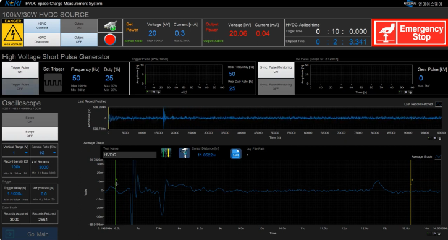Click the # of Records 3000 field
Viewport: 448px width, 240px height.
click(x=44, y=168)
